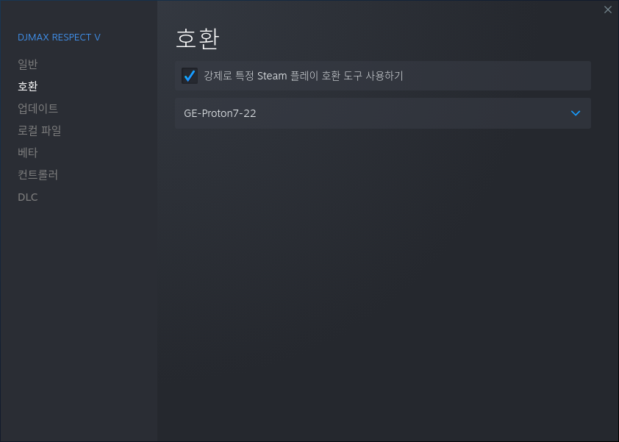Select the 호환 sidebar tab

(x=28, y=86)
